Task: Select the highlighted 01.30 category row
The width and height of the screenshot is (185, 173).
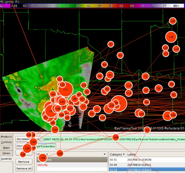Action: coord(147,170)
